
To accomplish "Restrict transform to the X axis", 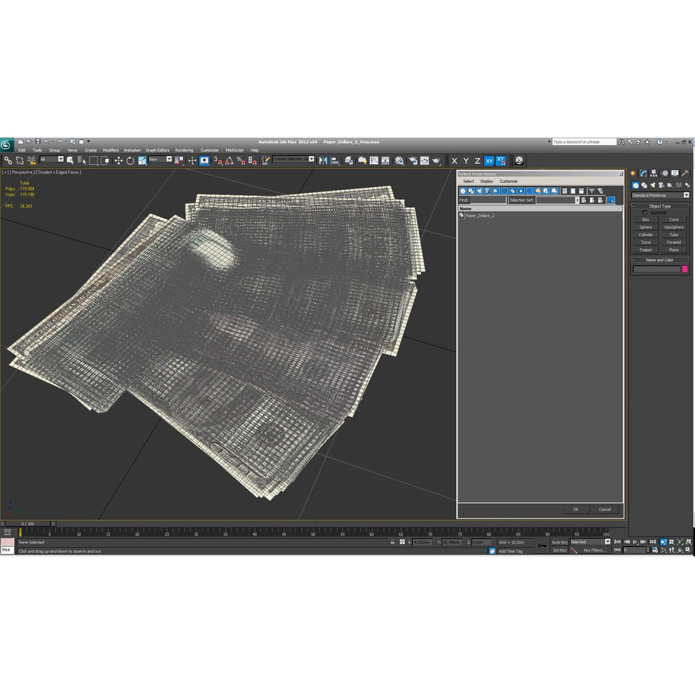I will click(x=454, y=161).
